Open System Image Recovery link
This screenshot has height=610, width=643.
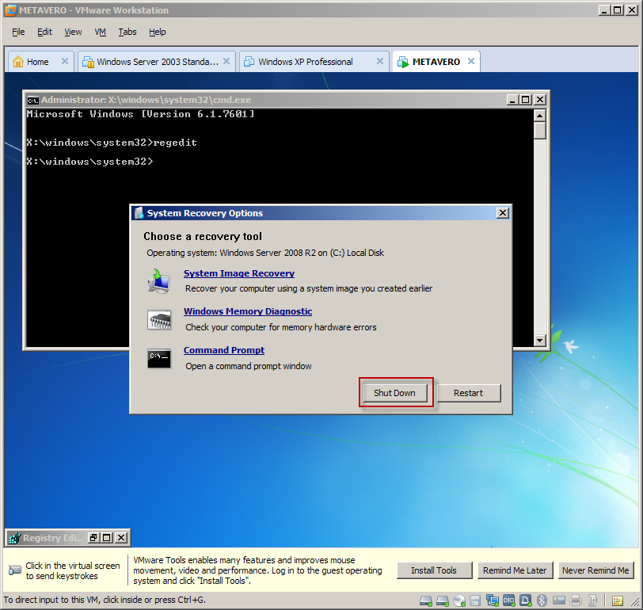point(239,273)
